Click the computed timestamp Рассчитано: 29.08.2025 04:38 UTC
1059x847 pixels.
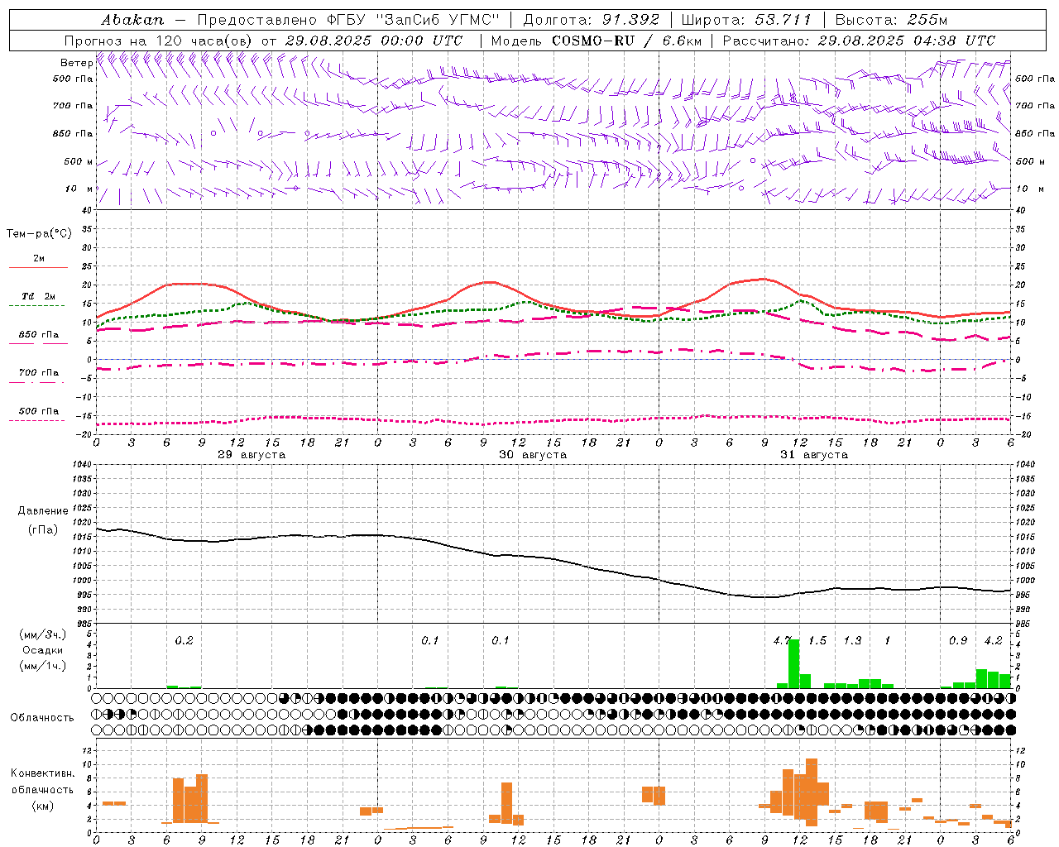[x=859, y=41]
